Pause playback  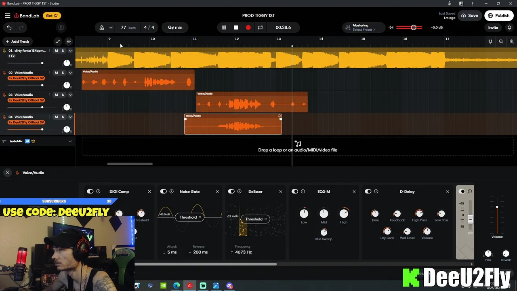(x=224, y=27)
